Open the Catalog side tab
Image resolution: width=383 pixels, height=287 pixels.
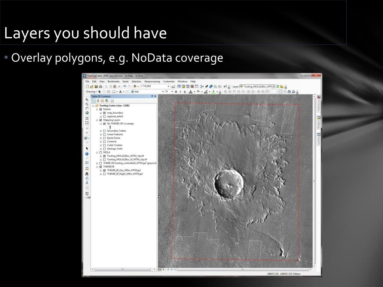[x=319, y=123]
